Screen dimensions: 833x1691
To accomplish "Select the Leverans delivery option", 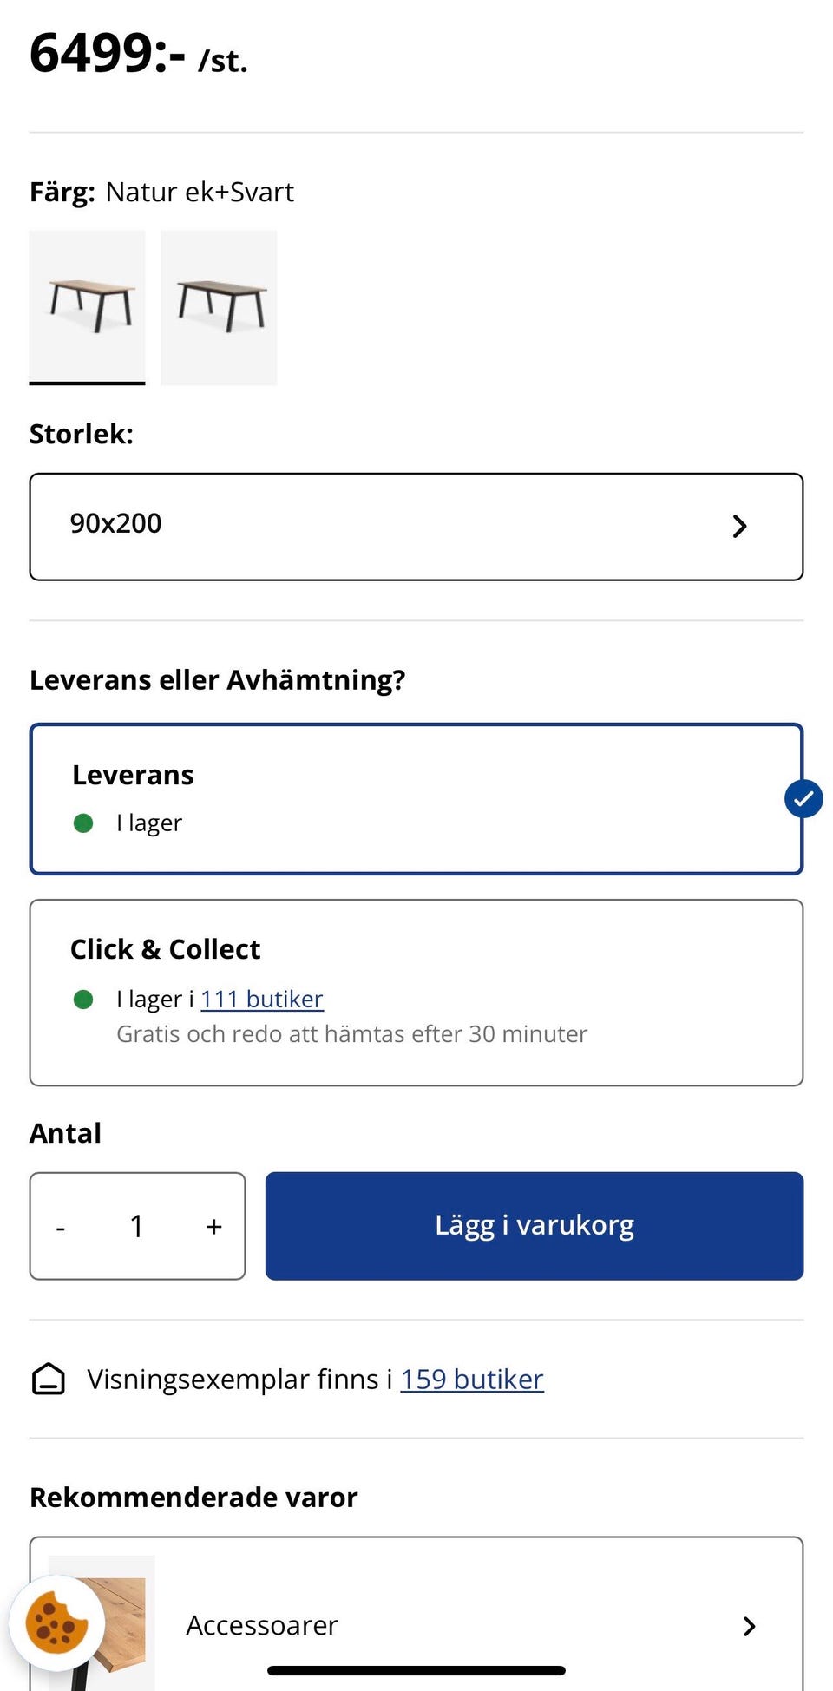I will pyautogui.click(x=415, y=798).
